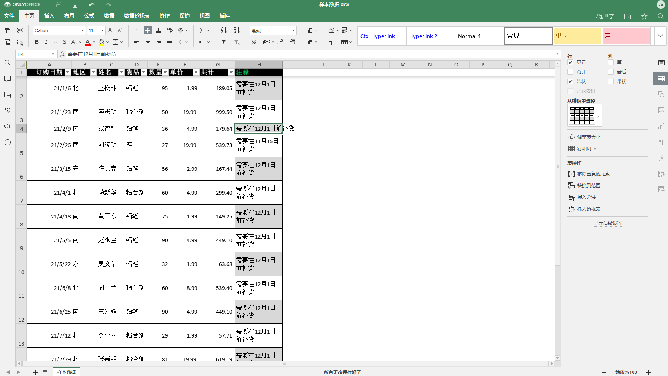Screen dimensions: 668x376
Task: Open the filter dropdown for 物品 column
Action: point(144,72)
